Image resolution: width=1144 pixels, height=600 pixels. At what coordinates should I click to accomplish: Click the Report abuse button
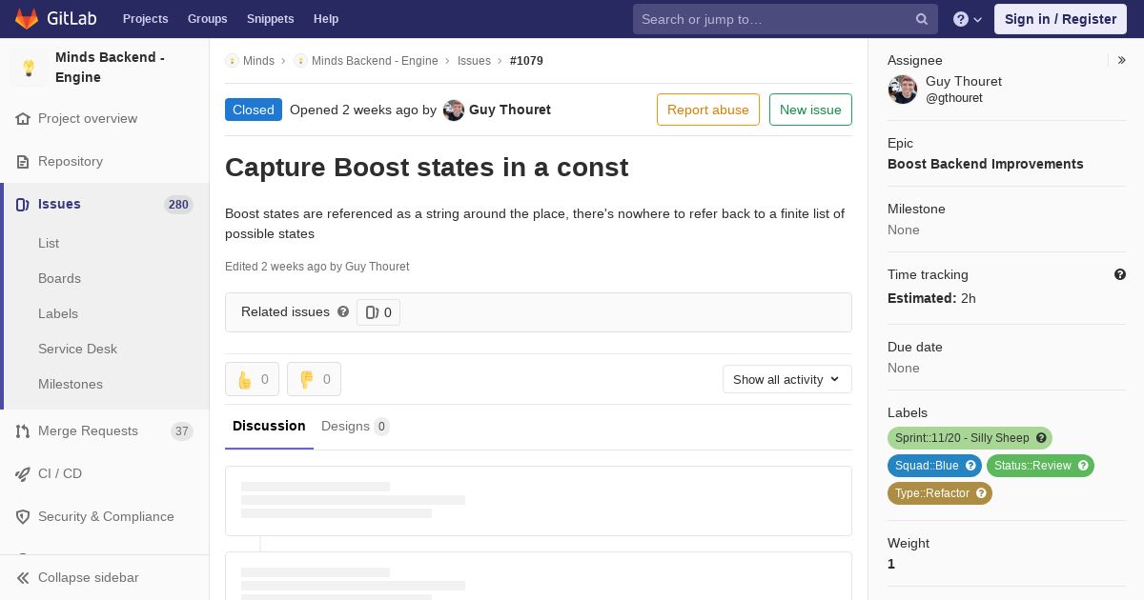point(708,110)
